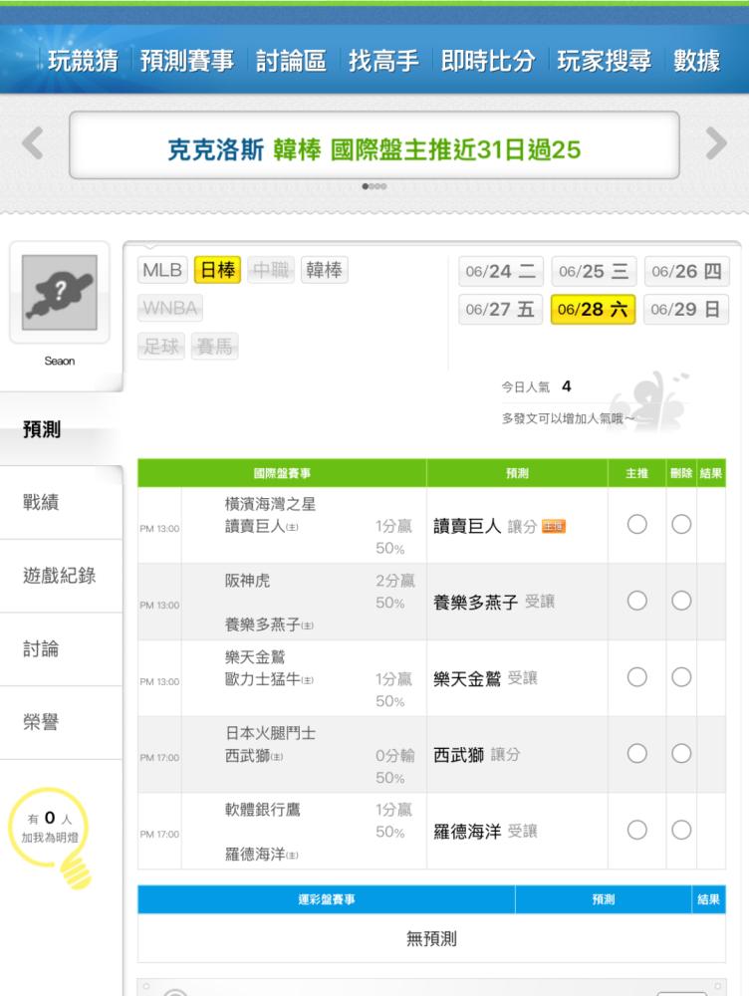Select 刪除 radio for 養樂多燕子 prediction
749x996 pixels.
point(681,601)
